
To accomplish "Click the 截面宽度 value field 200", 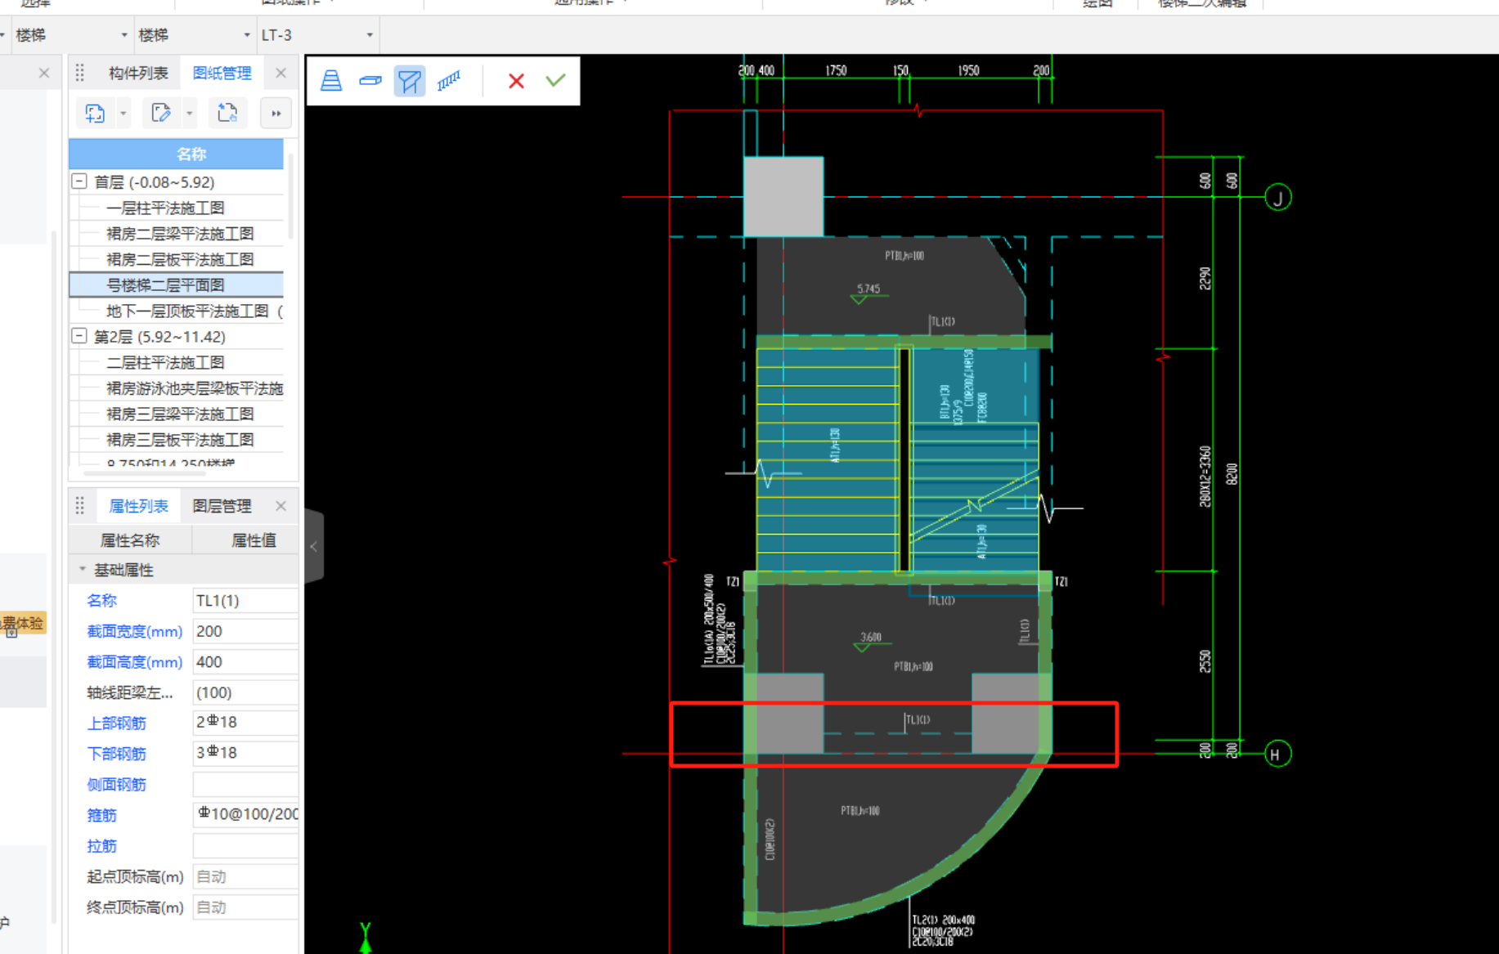I will coord(245,631).
